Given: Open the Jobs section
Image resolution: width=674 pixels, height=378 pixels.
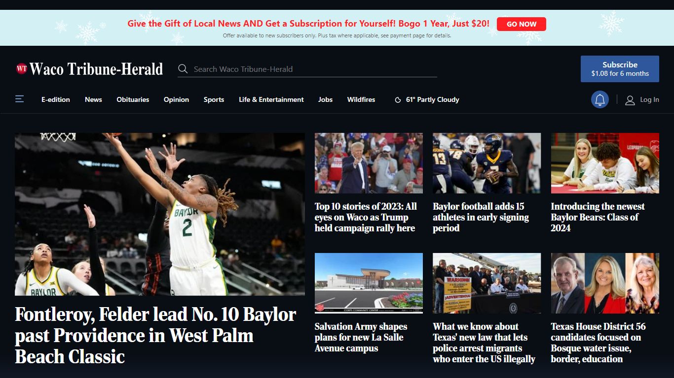Looking at the screenshot, I should 325,99.
